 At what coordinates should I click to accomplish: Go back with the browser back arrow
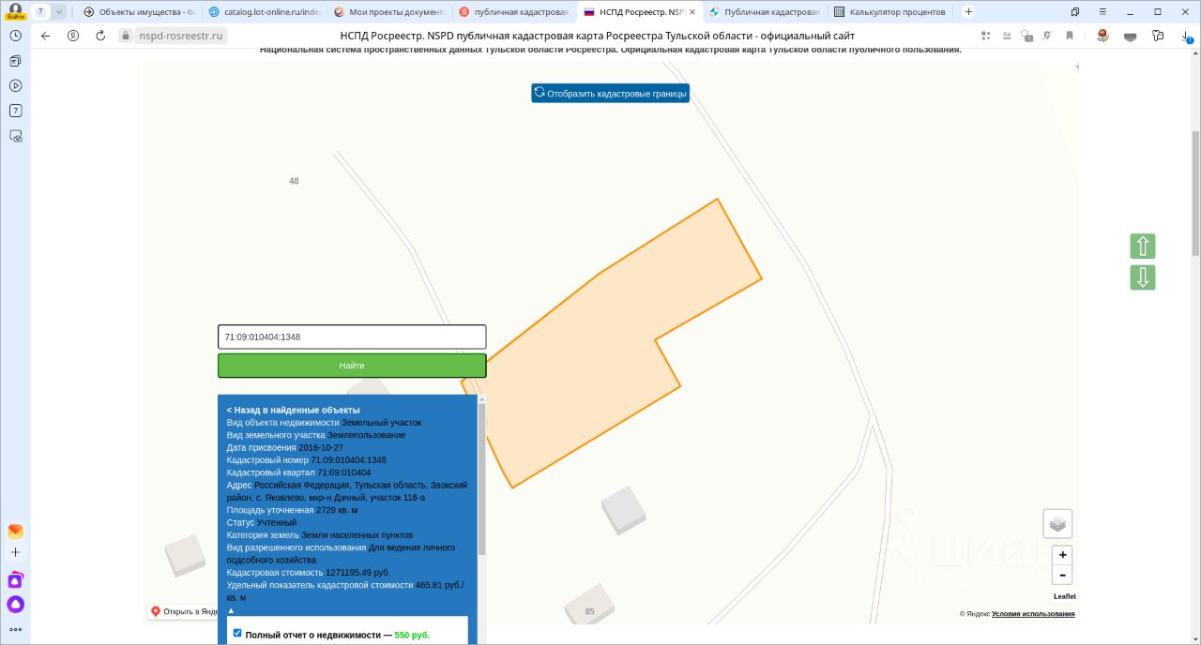[x=45, y=36]
